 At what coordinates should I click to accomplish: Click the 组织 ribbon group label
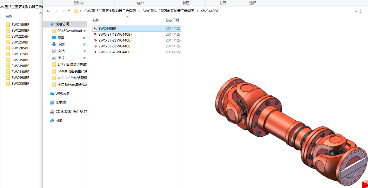[141, 3]
